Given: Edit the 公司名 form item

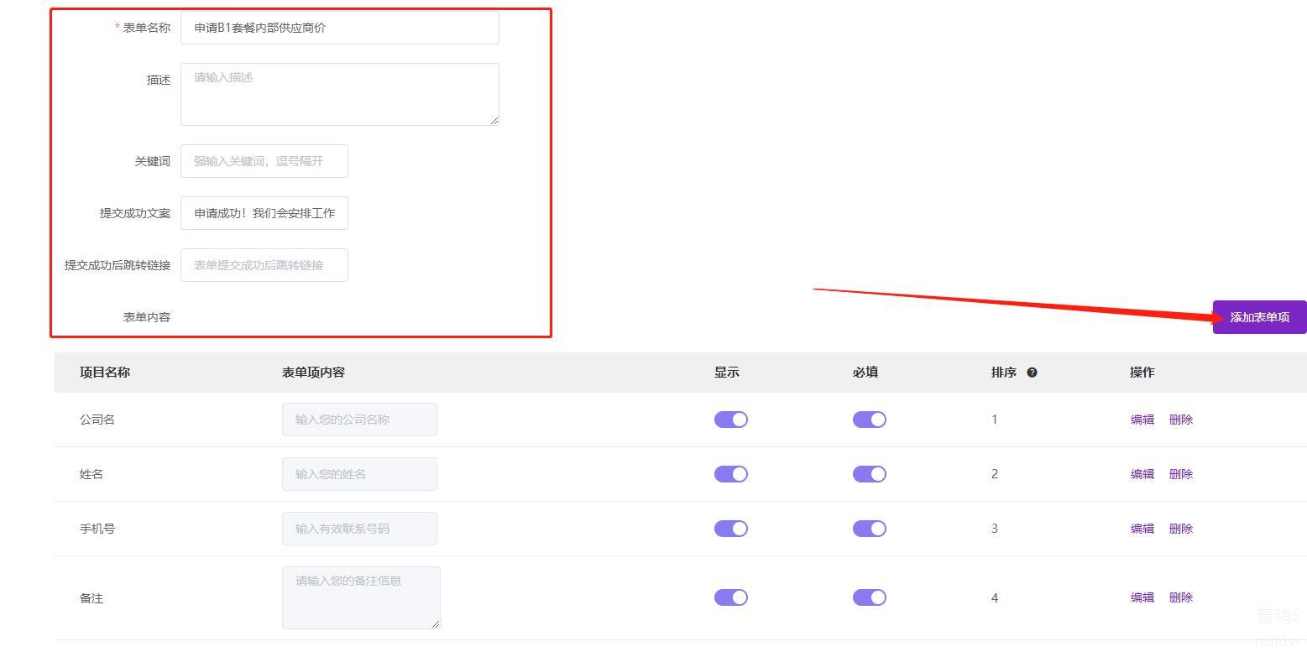Looking at the screenshot, I should [x=1142, y=420].
